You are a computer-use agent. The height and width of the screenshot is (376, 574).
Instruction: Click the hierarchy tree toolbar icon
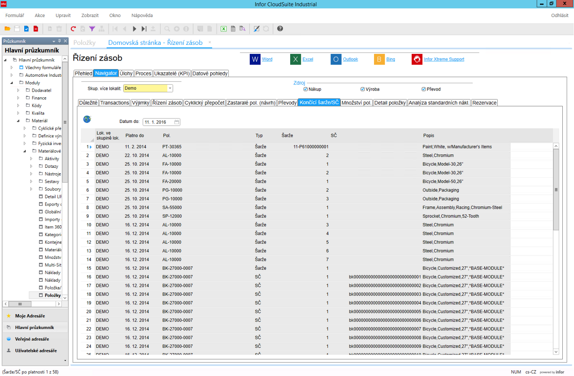coord(101,29)
